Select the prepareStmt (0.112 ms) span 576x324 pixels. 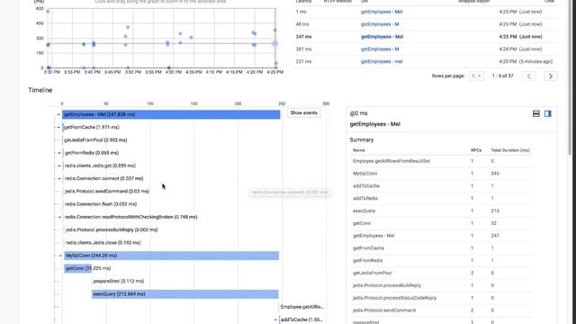(118, 282)
